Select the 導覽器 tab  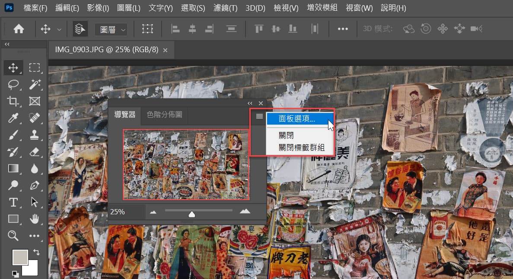click(x=124, y=115)
